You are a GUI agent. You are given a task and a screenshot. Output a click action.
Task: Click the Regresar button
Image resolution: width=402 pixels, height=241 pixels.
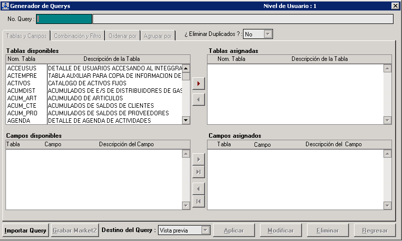click(x=375, y=231)
